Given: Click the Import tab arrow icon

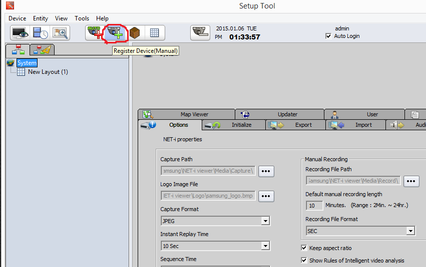Looking at the screenshot, I should (x=336, y=125).
